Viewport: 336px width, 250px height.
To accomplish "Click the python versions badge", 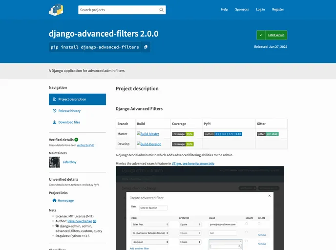I will click(223, 134).
